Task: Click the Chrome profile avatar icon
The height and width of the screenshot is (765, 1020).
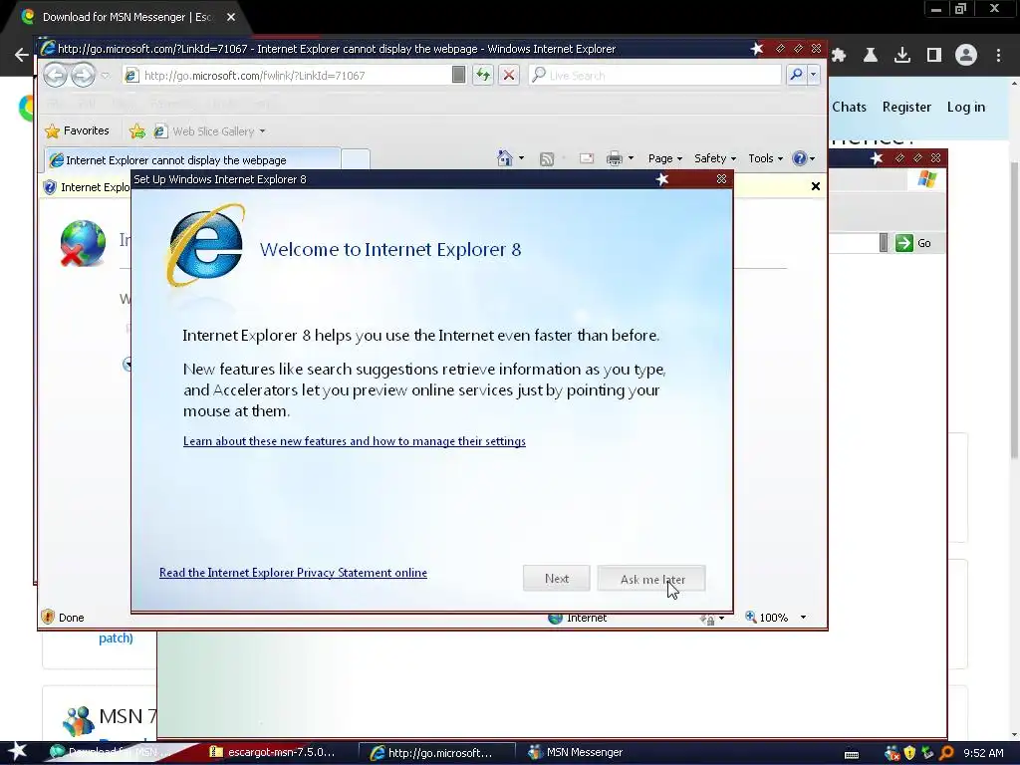Action: pyautogui.click(x=966, y=56)
